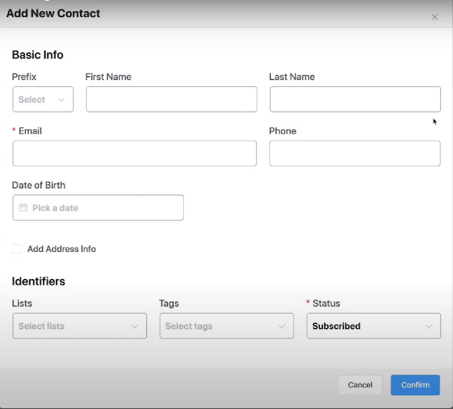453x409 pixels.
Task: Confirm the new contact
Action: (415, 385)
